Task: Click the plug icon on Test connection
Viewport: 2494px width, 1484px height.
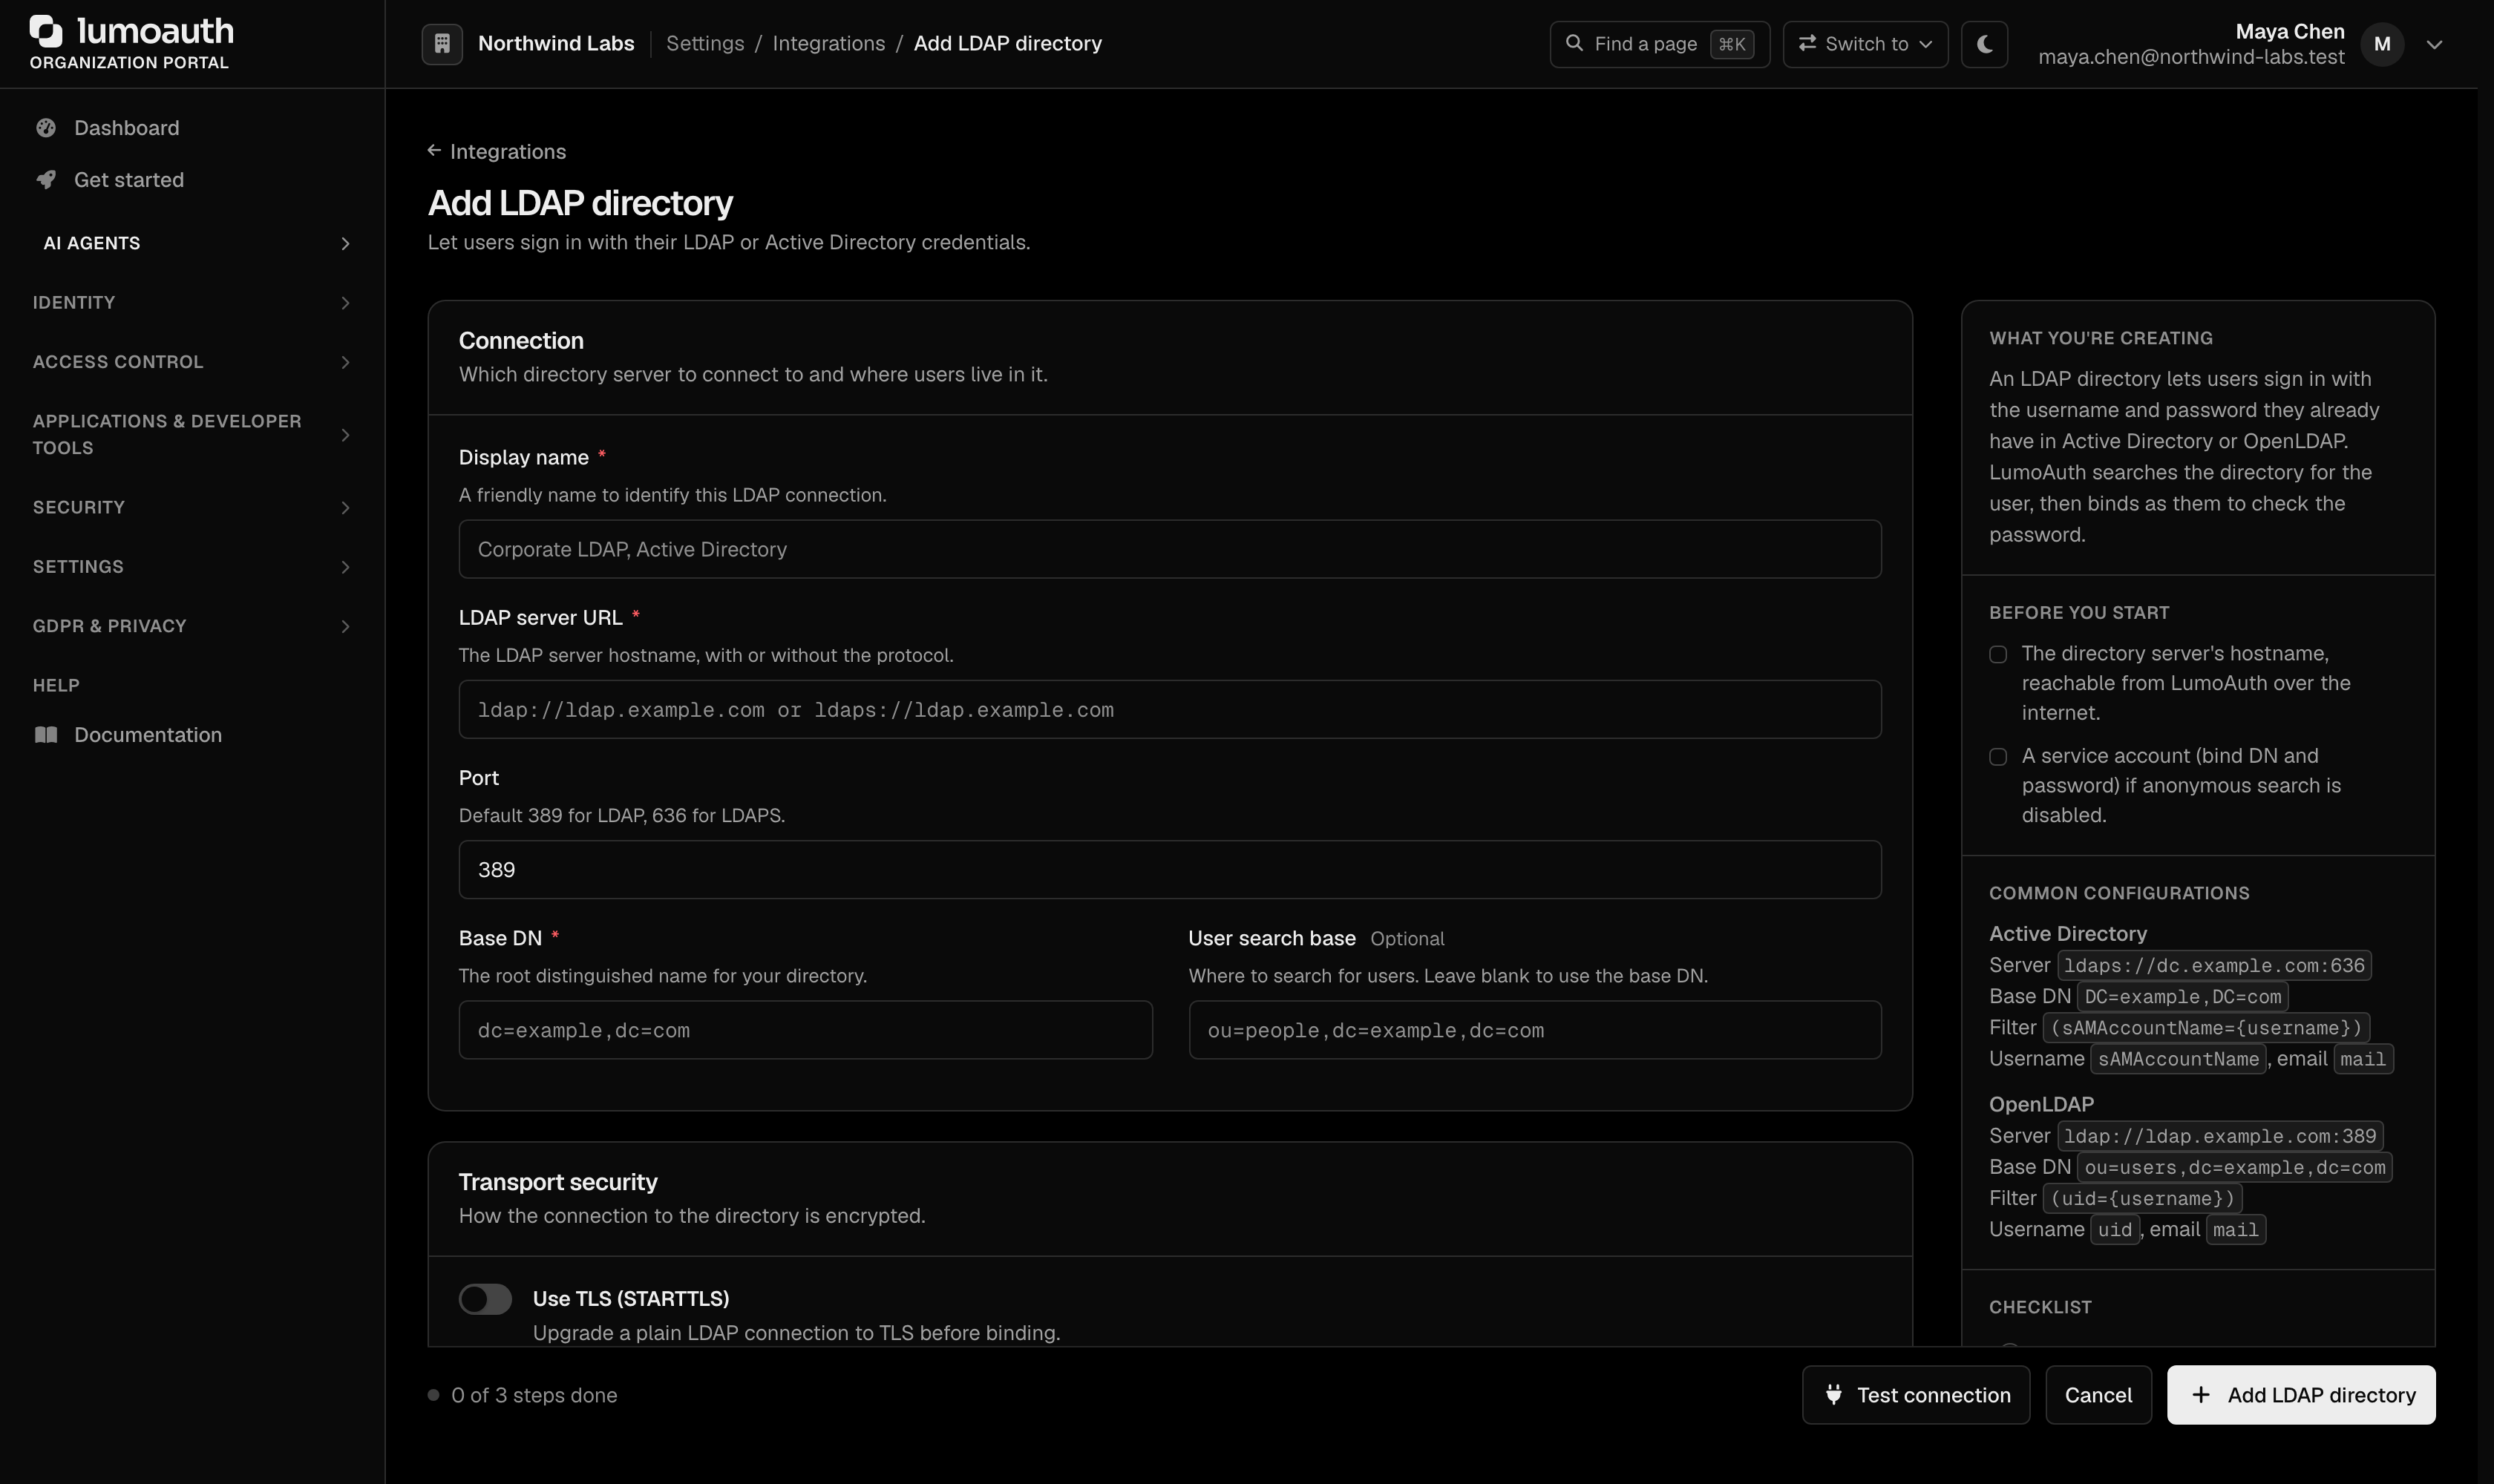Action: point(1833,1394)
